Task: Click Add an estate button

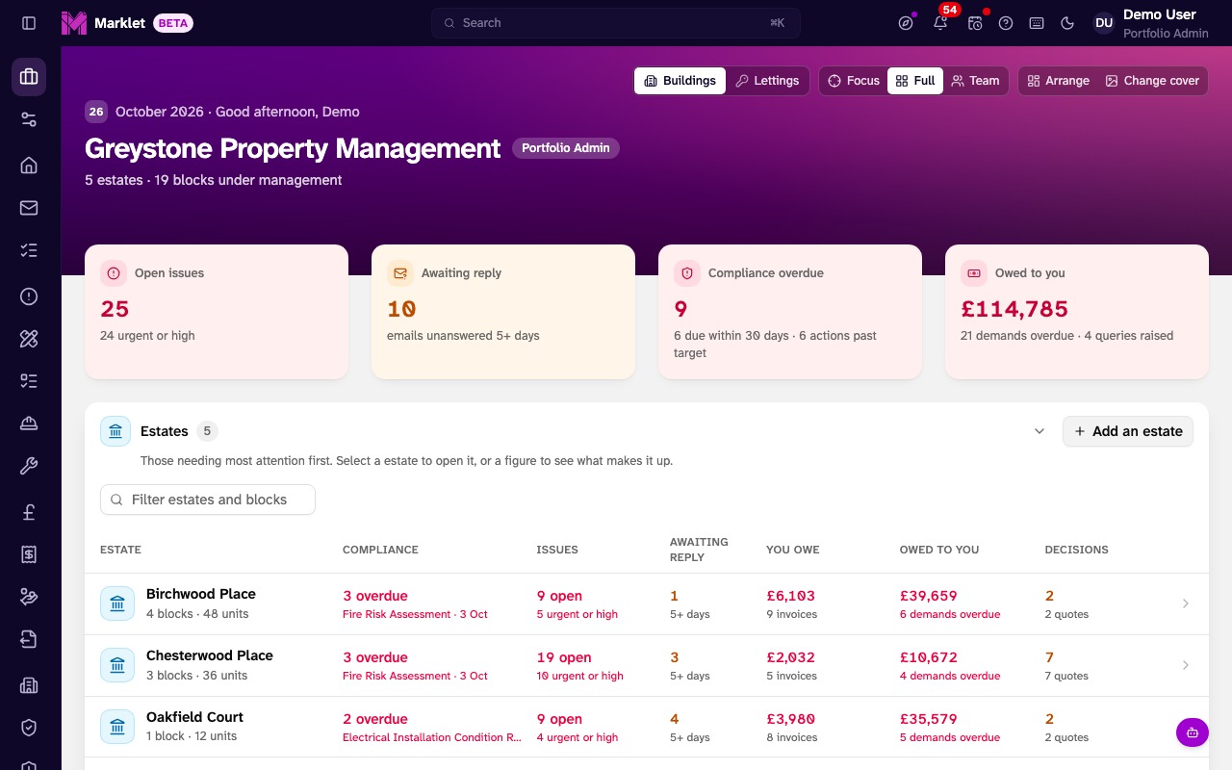Action: (1128, 431)
